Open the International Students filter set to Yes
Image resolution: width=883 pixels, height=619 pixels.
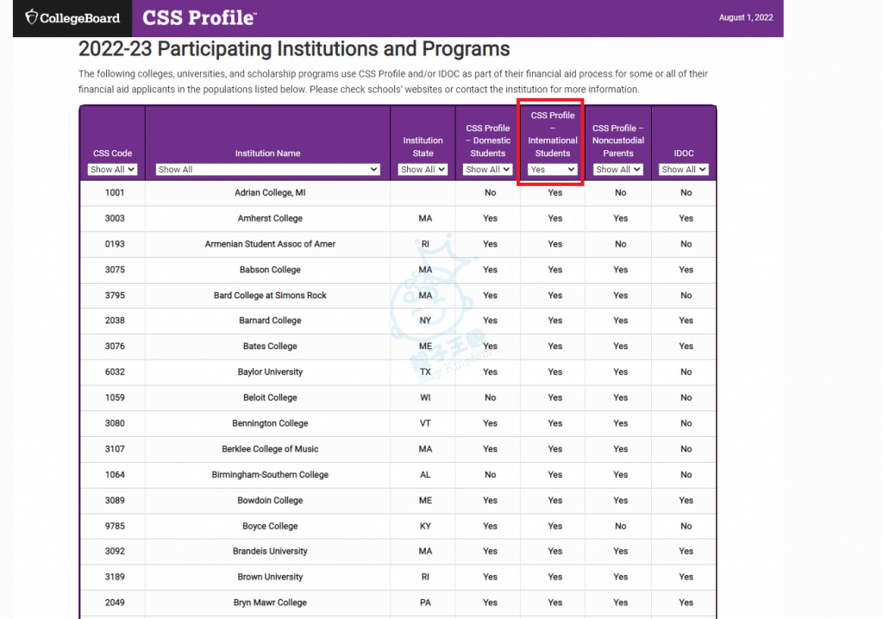(x=553, y=169)
